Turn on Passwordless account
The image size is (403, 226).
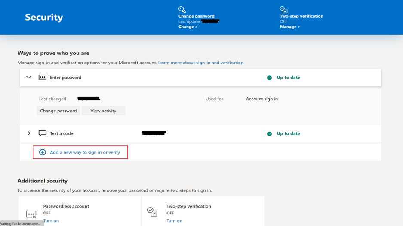[51, 220]
